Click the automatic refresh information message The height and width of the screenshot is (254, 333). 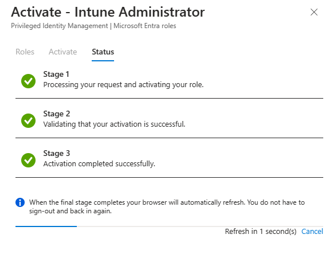(167, 206)
